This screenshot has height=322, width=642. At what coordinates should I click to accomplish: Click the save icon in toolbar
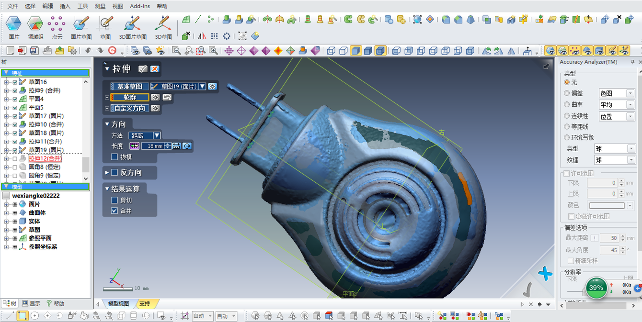[34, 50]
